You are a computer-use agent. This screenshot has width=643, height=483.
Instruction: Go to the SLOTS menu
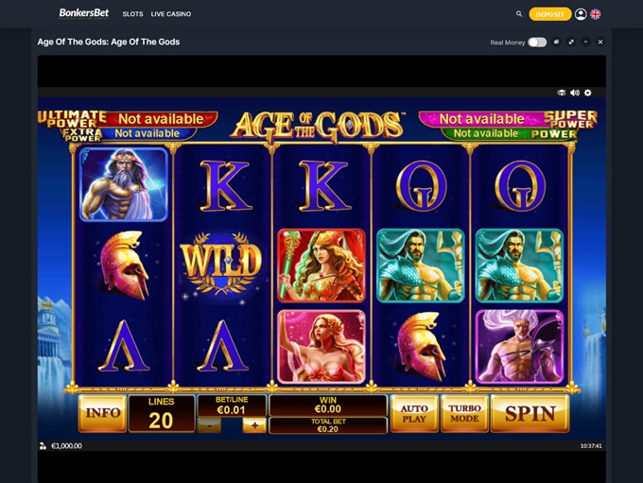tap(133, 14)
